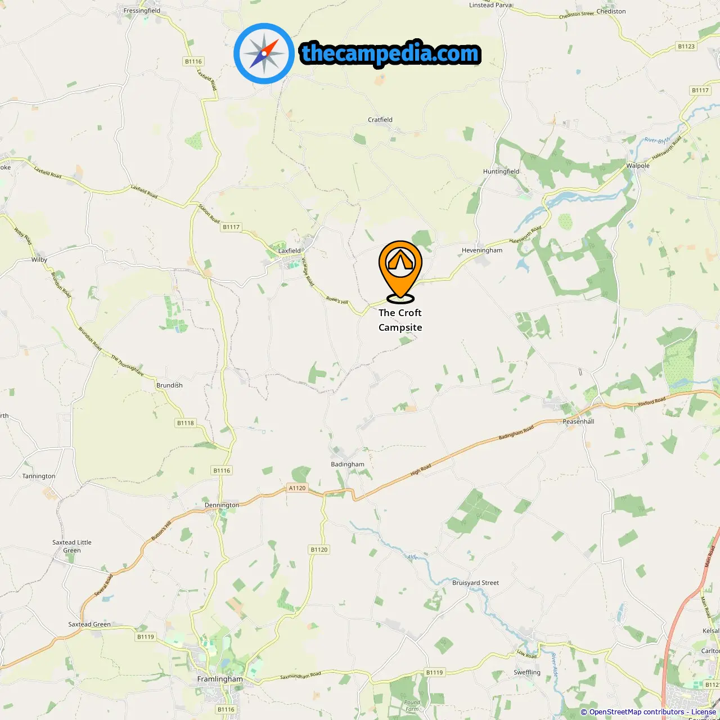This screenshot has width=720, height=720.
Task: Click the Badingham village label
Action: pos(348,465)
